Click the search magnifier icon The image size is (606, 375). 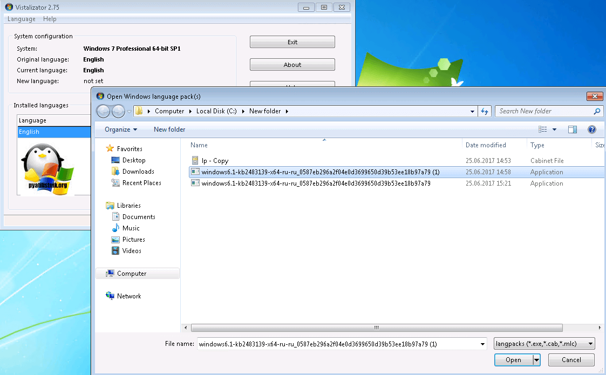[597, 111]
